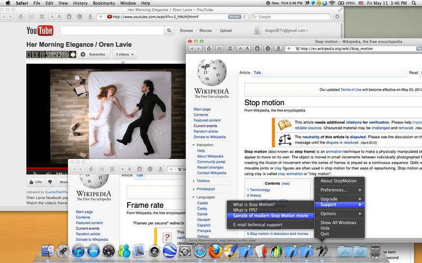Open the Applications folder in Dock

pyautogui.click(x=345, y=251)
